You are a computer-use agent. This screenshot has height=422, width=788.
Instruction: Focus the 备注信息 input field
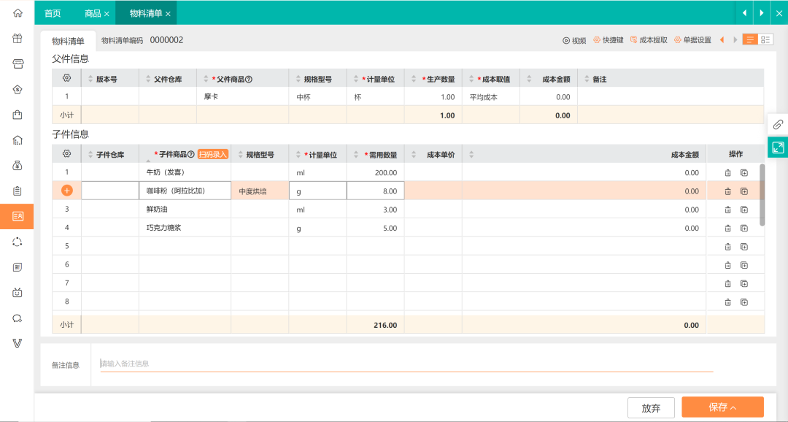click(x=406, y=364)
